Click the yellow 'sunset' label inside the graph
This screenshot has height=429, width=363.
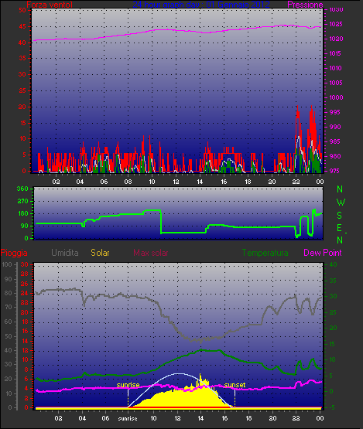pyautogui.click(x=235, y=385)
